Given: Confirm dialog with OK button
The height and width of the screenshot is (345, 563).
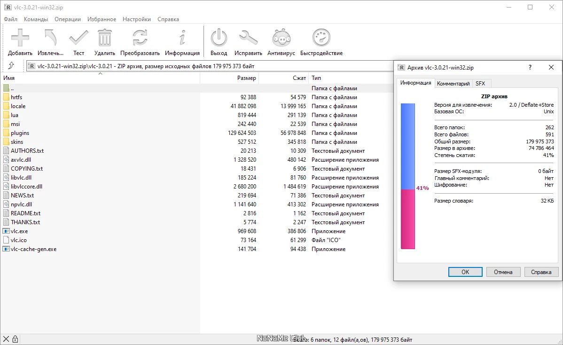Looking at the screenshot, I should [465, 272].
